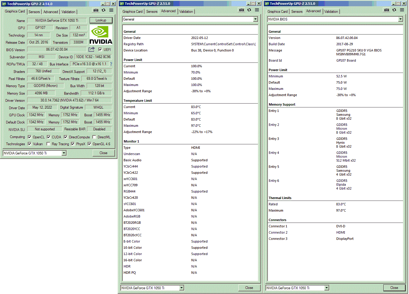Click Connector 3 DisplayPort row
The image size is (409, 294).
[x=335, y=239]
